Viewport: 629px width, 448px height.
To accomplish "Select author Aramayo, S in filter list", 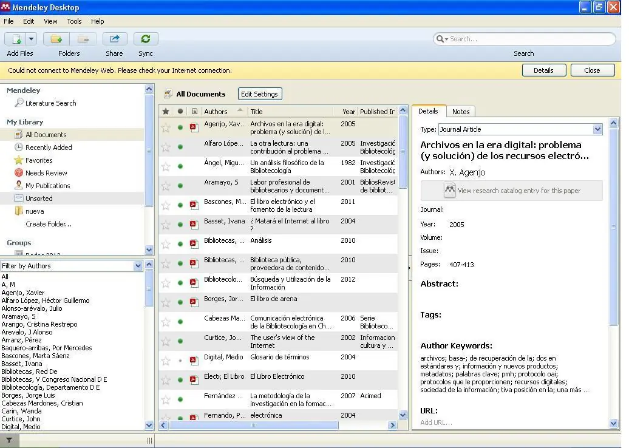I will click(x=18, y=316).
